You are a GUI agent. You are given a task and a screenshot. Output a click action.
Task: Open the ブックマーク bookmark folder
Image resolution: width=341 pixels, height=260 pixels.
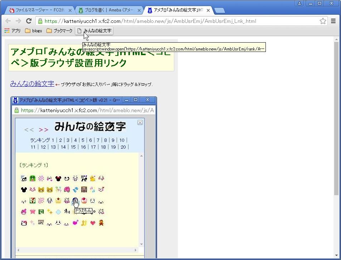pos(59,31)
